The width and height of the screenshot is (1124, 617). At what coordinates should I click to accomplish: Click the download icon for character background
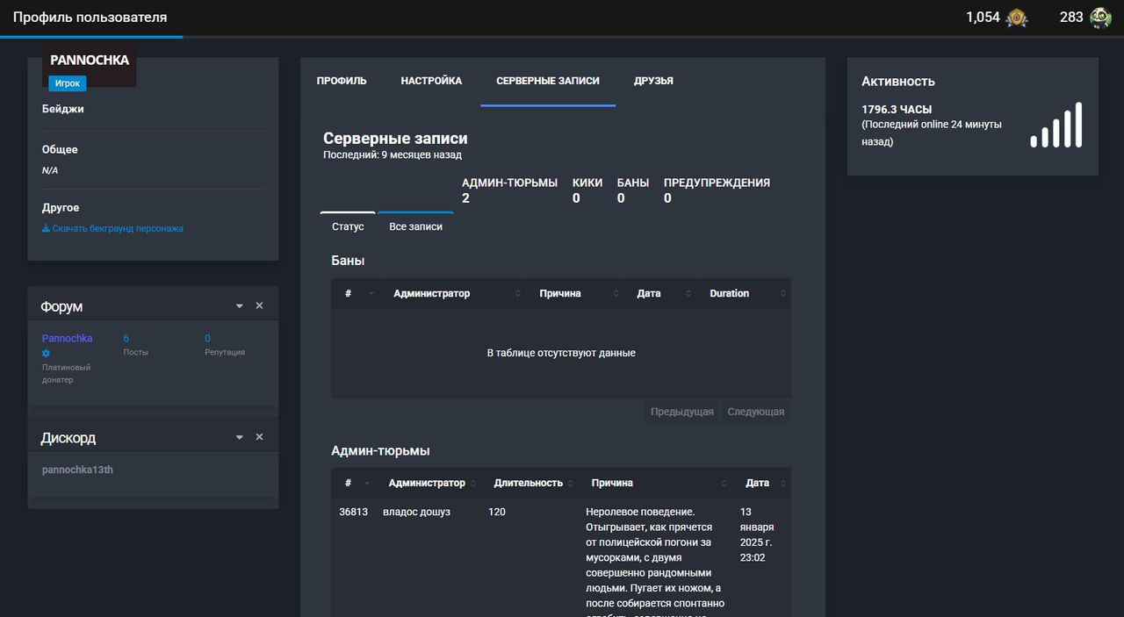[46, 228]
